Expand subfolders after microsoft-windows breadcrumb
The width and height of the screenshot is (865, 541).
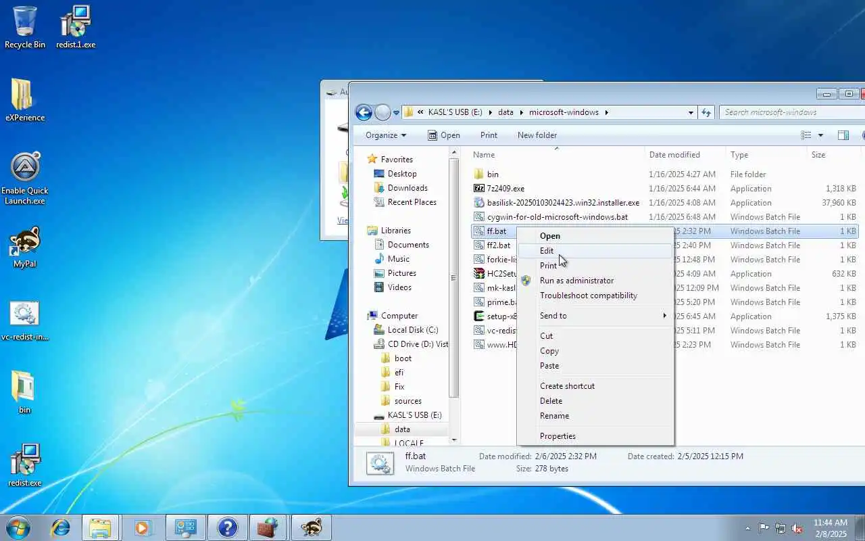click(x=606, y=112)
